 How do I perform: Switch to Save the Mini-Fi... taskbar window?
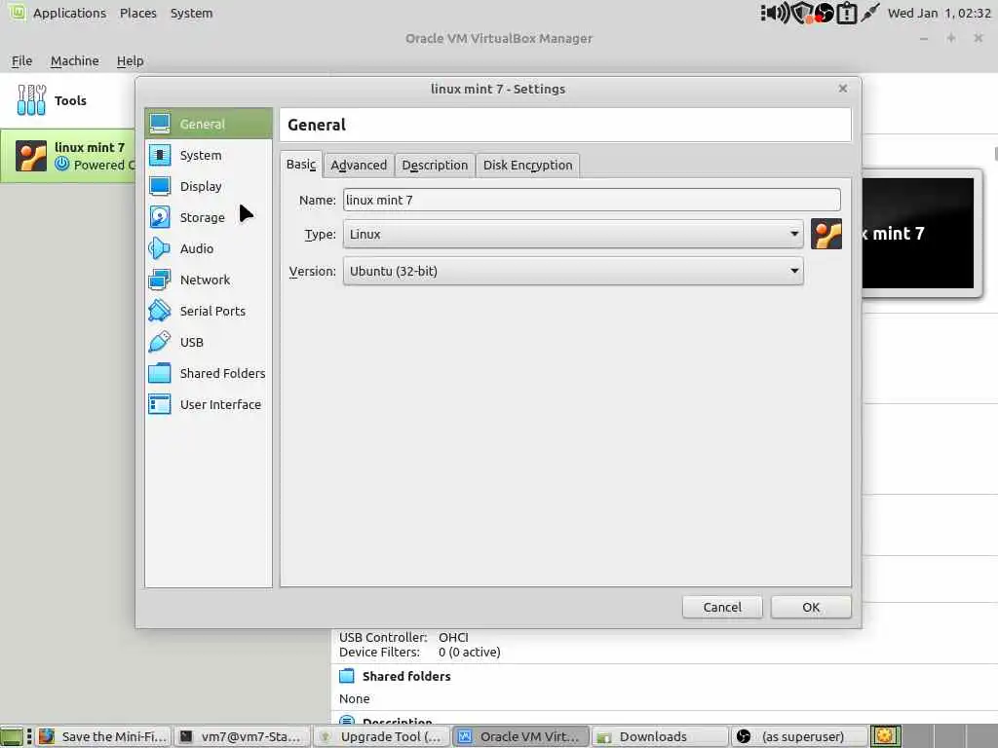pyautogui.click(x=103, y=736)
